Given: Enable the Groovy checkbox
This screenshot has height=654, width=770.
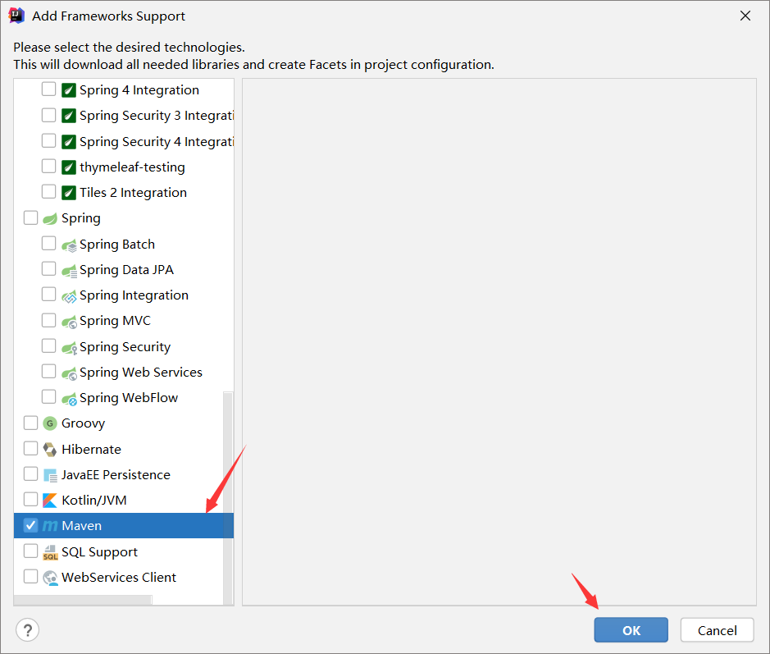Looking at the screenshot, I should pyautogui.click(x=30, y=423).
